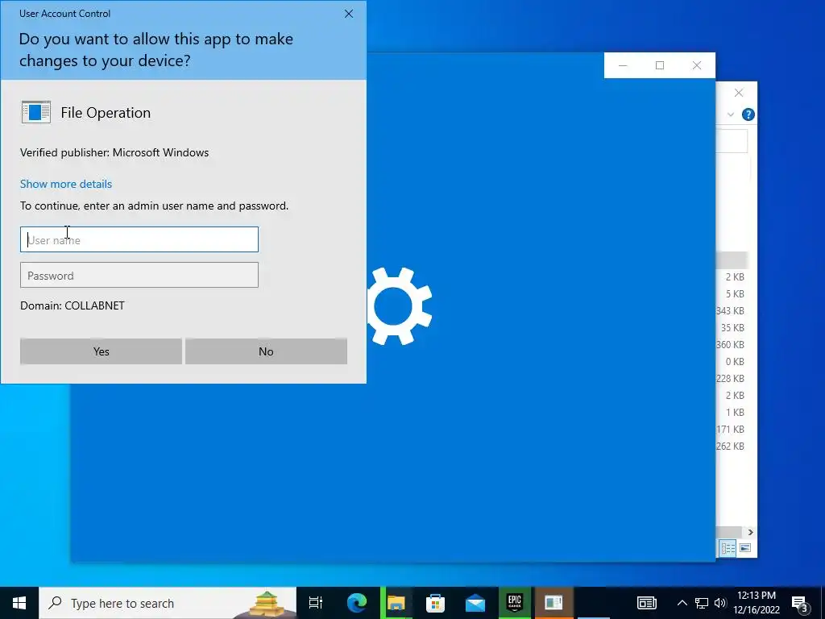Switch to large icons view in Explorer
The width and height of the screenshot is (825, 619).
pos(745,548)
